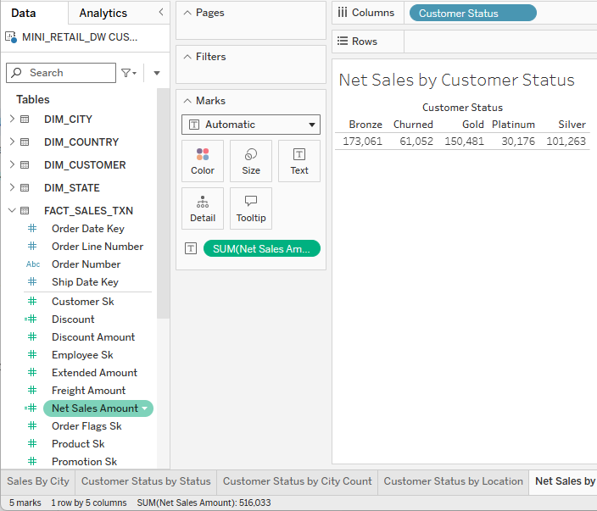Switch to the Analytics tab
The image size is (597, 511).
(x=103, y=13)
